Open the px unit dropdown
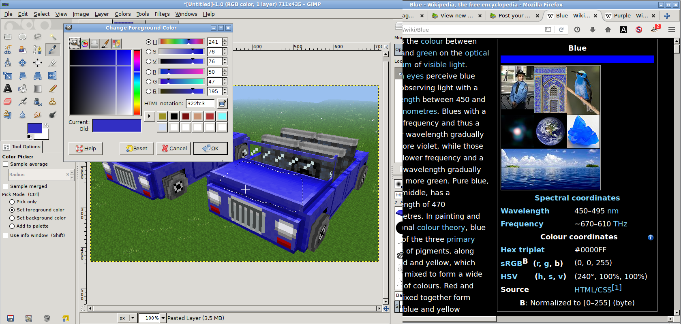Screen dimensions: 681x324 pyautogui.click(x=132, y=318)
